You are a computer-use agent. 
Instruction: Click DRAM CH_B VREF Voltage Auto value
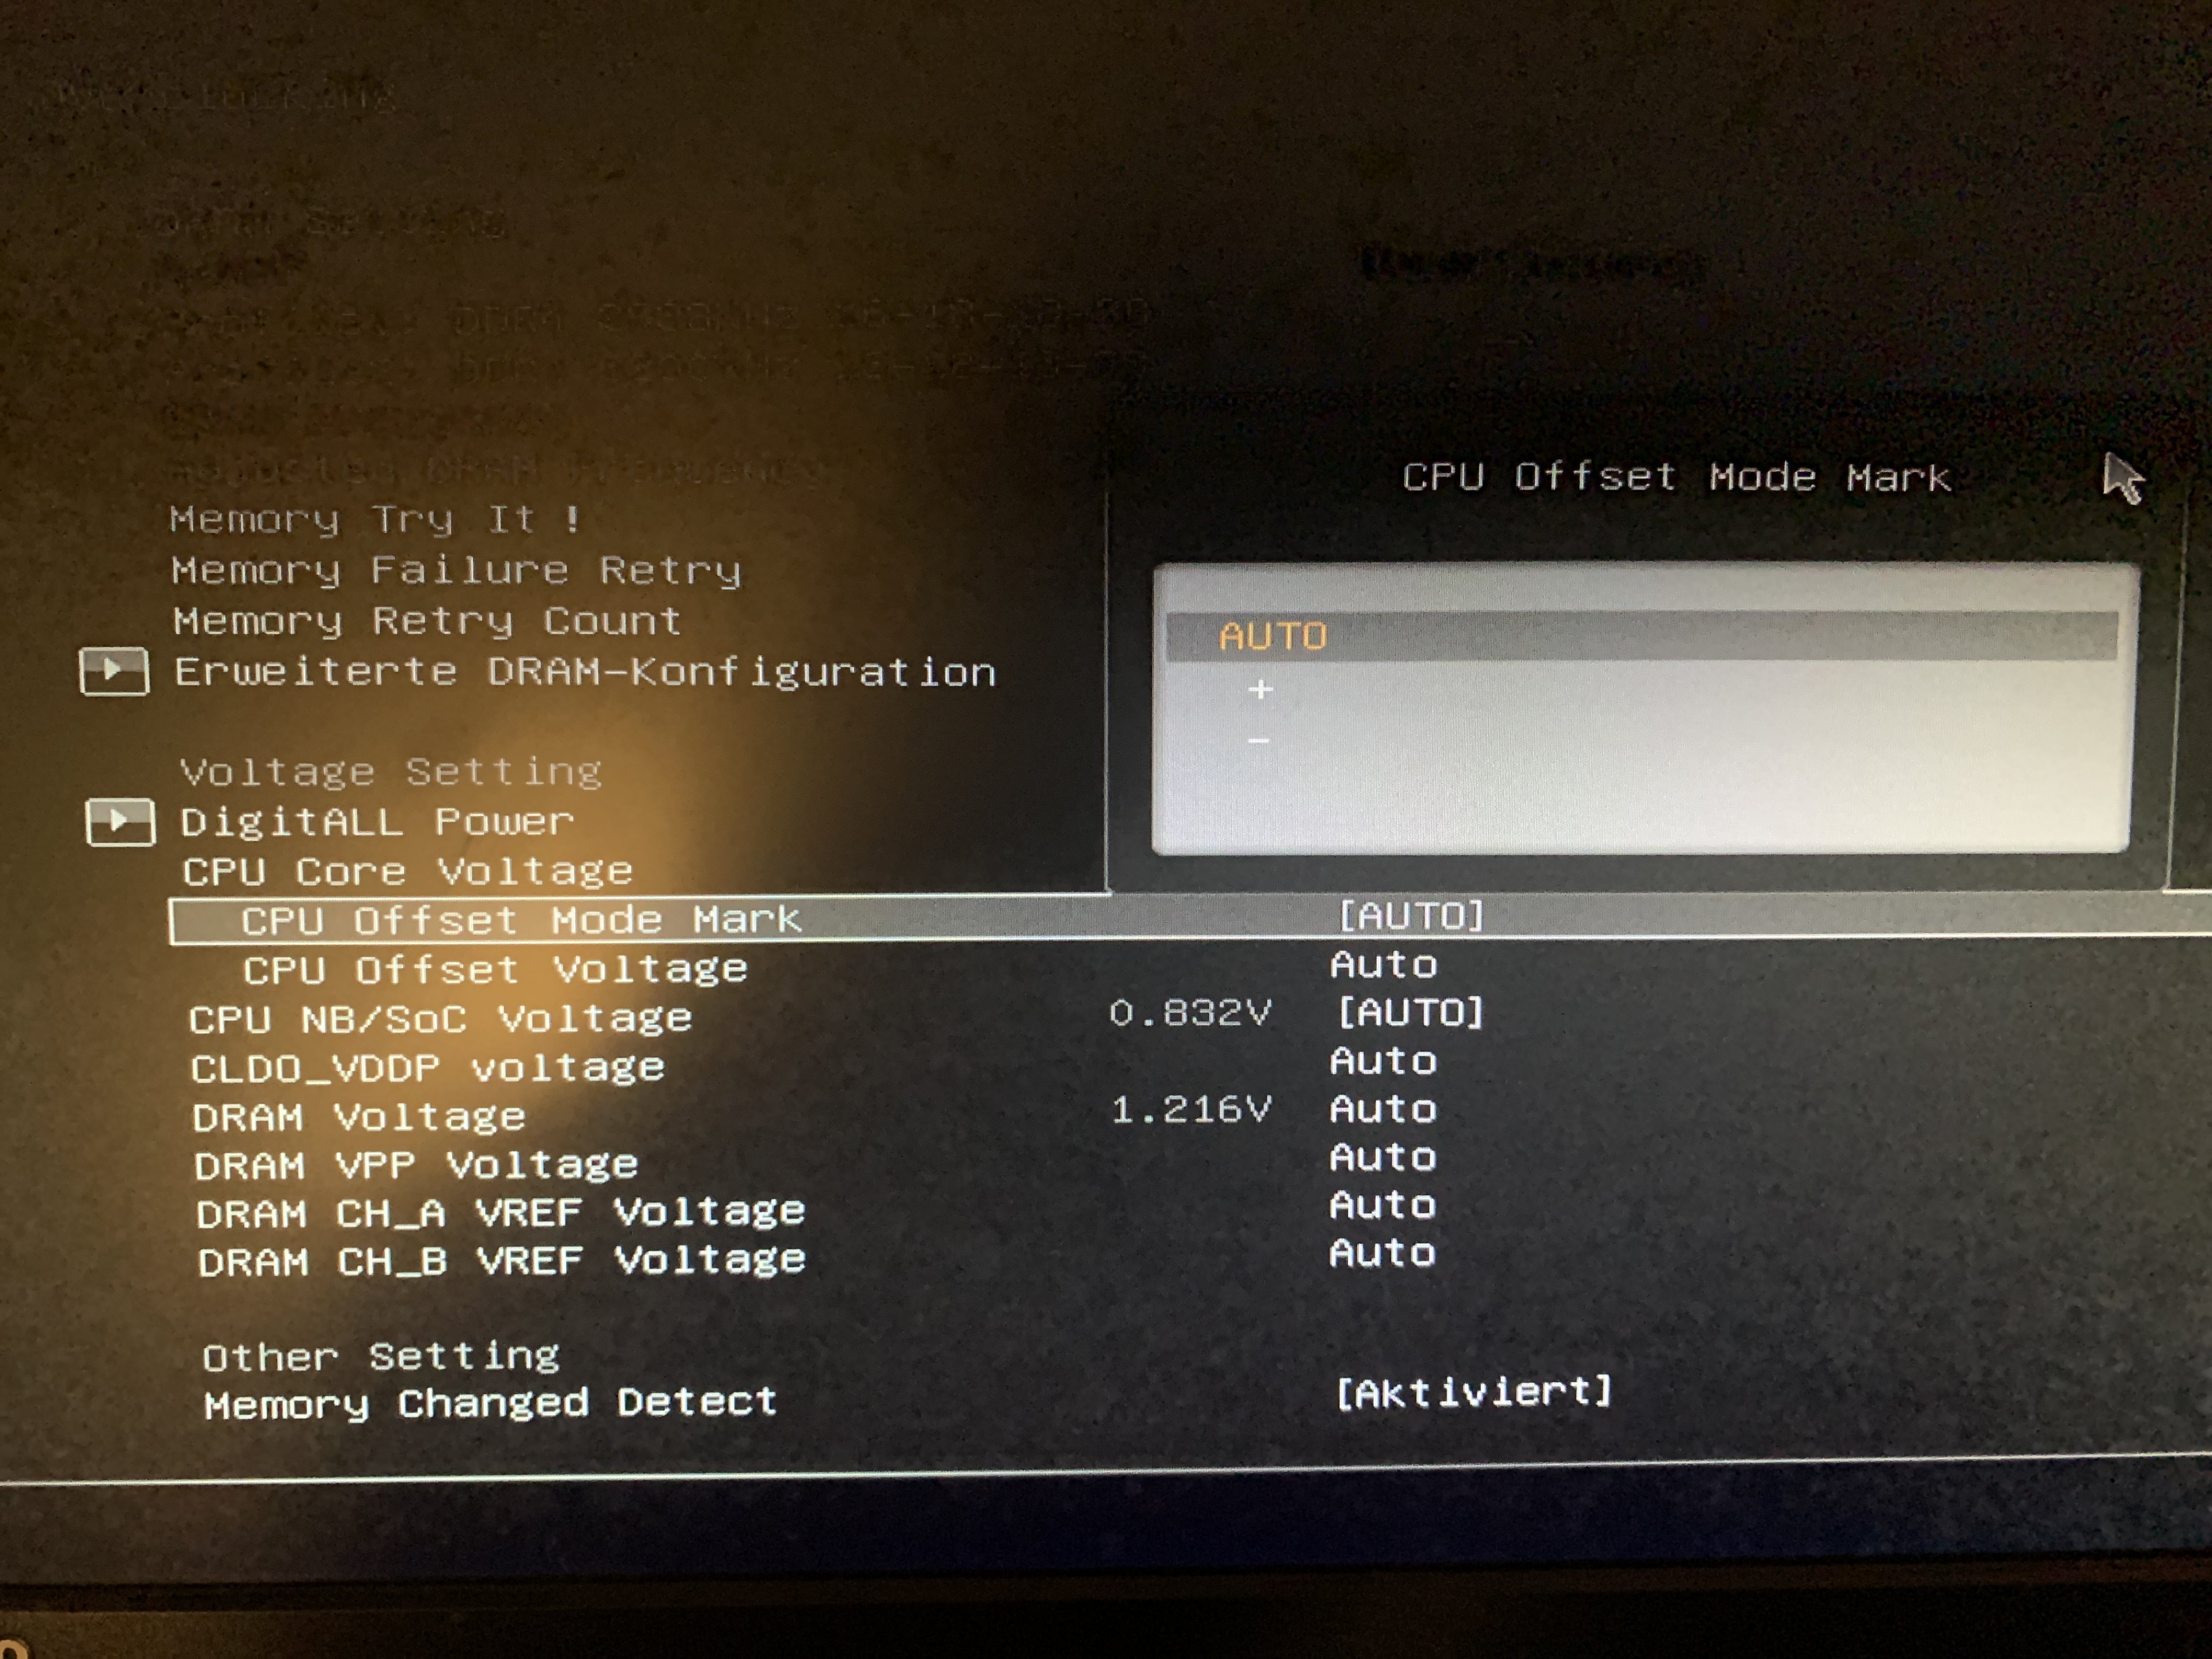[x=1384, y=1253]
